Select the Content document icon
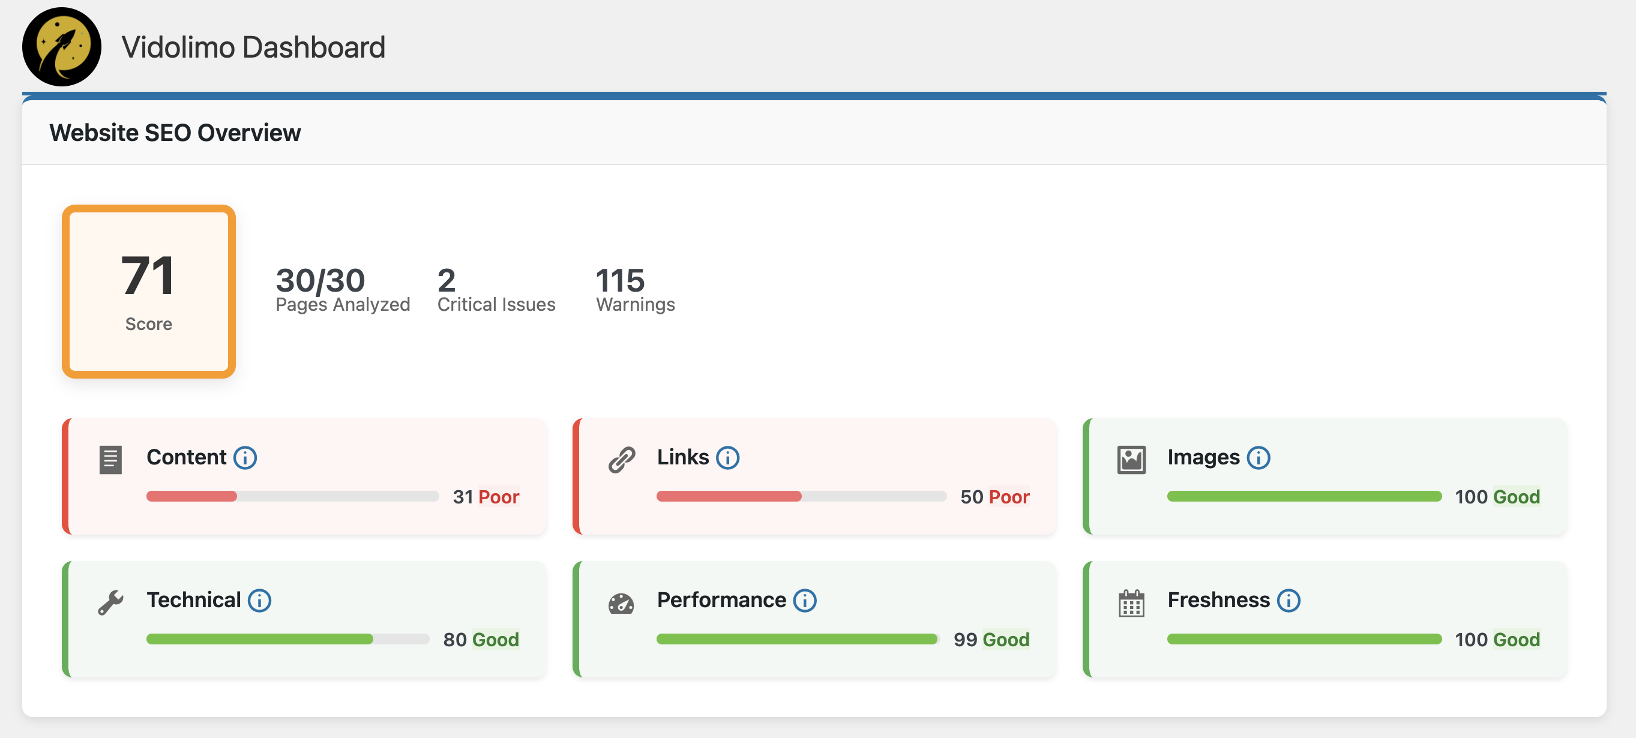1636x738 pixels. click(110, 459)
